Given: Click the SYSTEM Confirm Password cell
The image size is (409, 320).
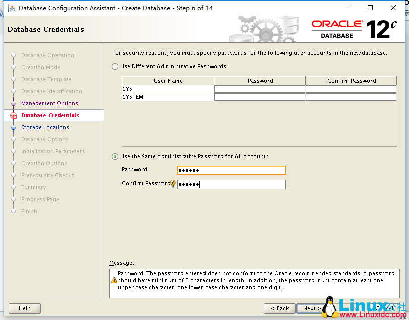Looking at the screenshot, I should [x=350, y=97].
